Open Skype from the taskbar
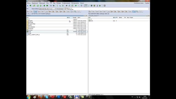 47,97
